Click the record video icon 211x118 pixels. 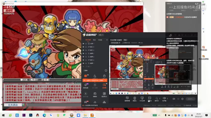(174, 99)
